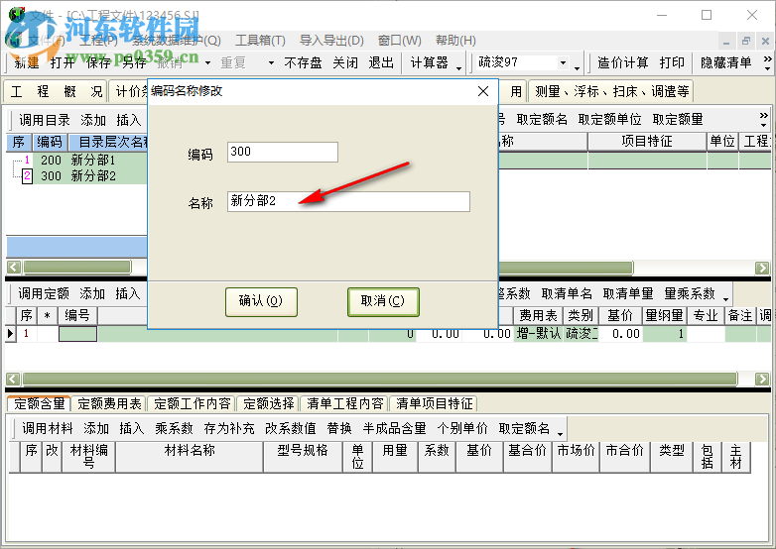This screenshot has height=549, width=776.
Task: Click 打印 in the toolbar
Action: (x=672, y=62)
